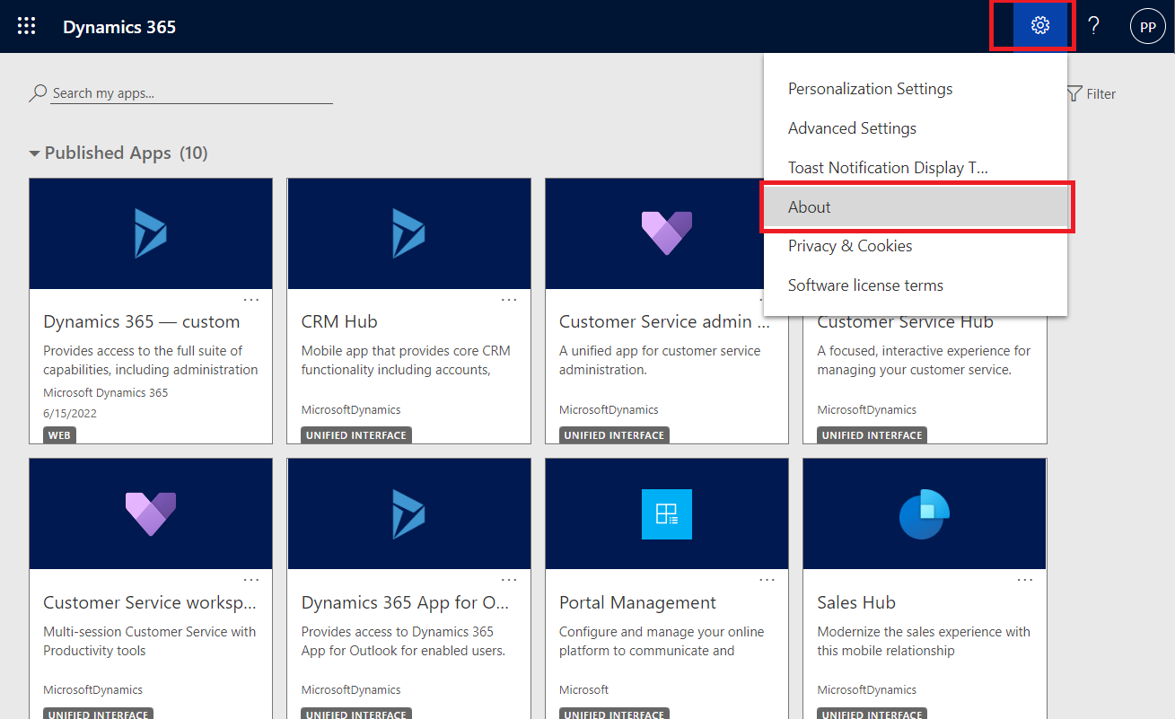Select Privacy & Cookies menu item
The width and height of the screenshot is (1175, 719).
pyautogui.click(x=916, y=246)
